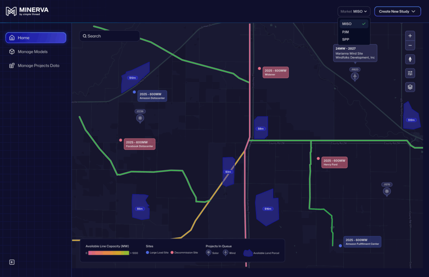The width and height of the screenshot is (429, 277).
Task: Expand the Create New Study dropdown
Action: coord(397,11)
